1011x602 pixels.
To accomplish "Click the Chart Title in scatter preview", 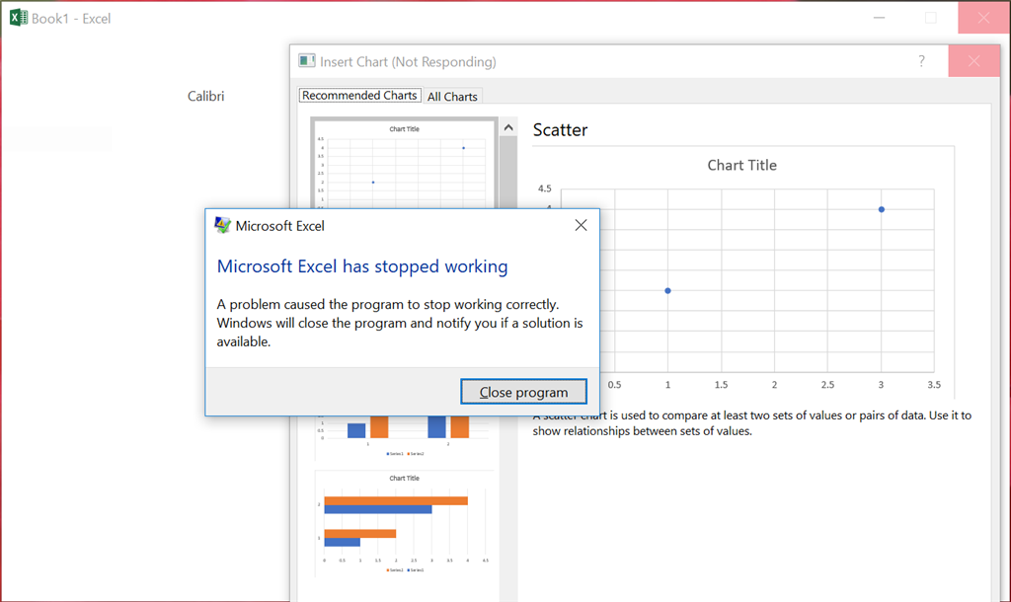I will click(741, 165).
